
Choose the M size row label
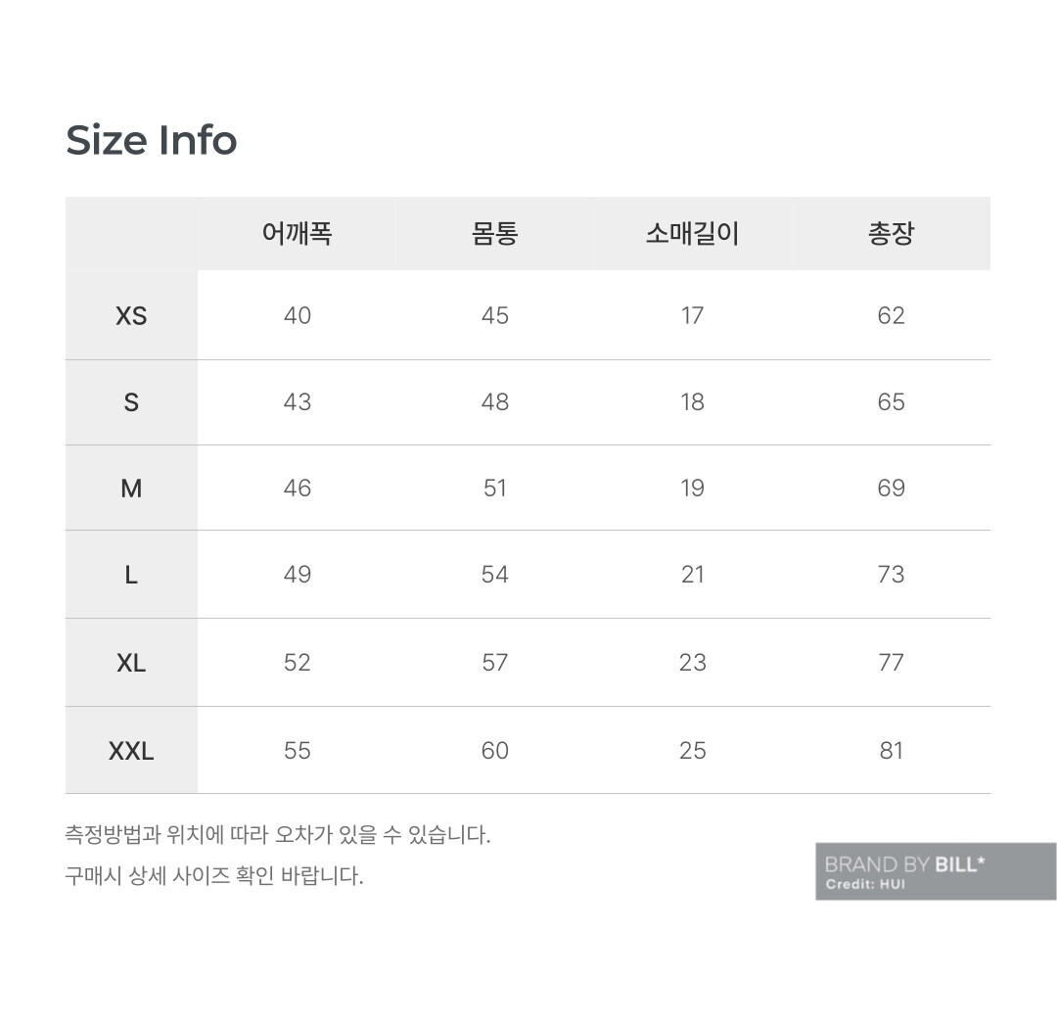[x=131, y=489]
